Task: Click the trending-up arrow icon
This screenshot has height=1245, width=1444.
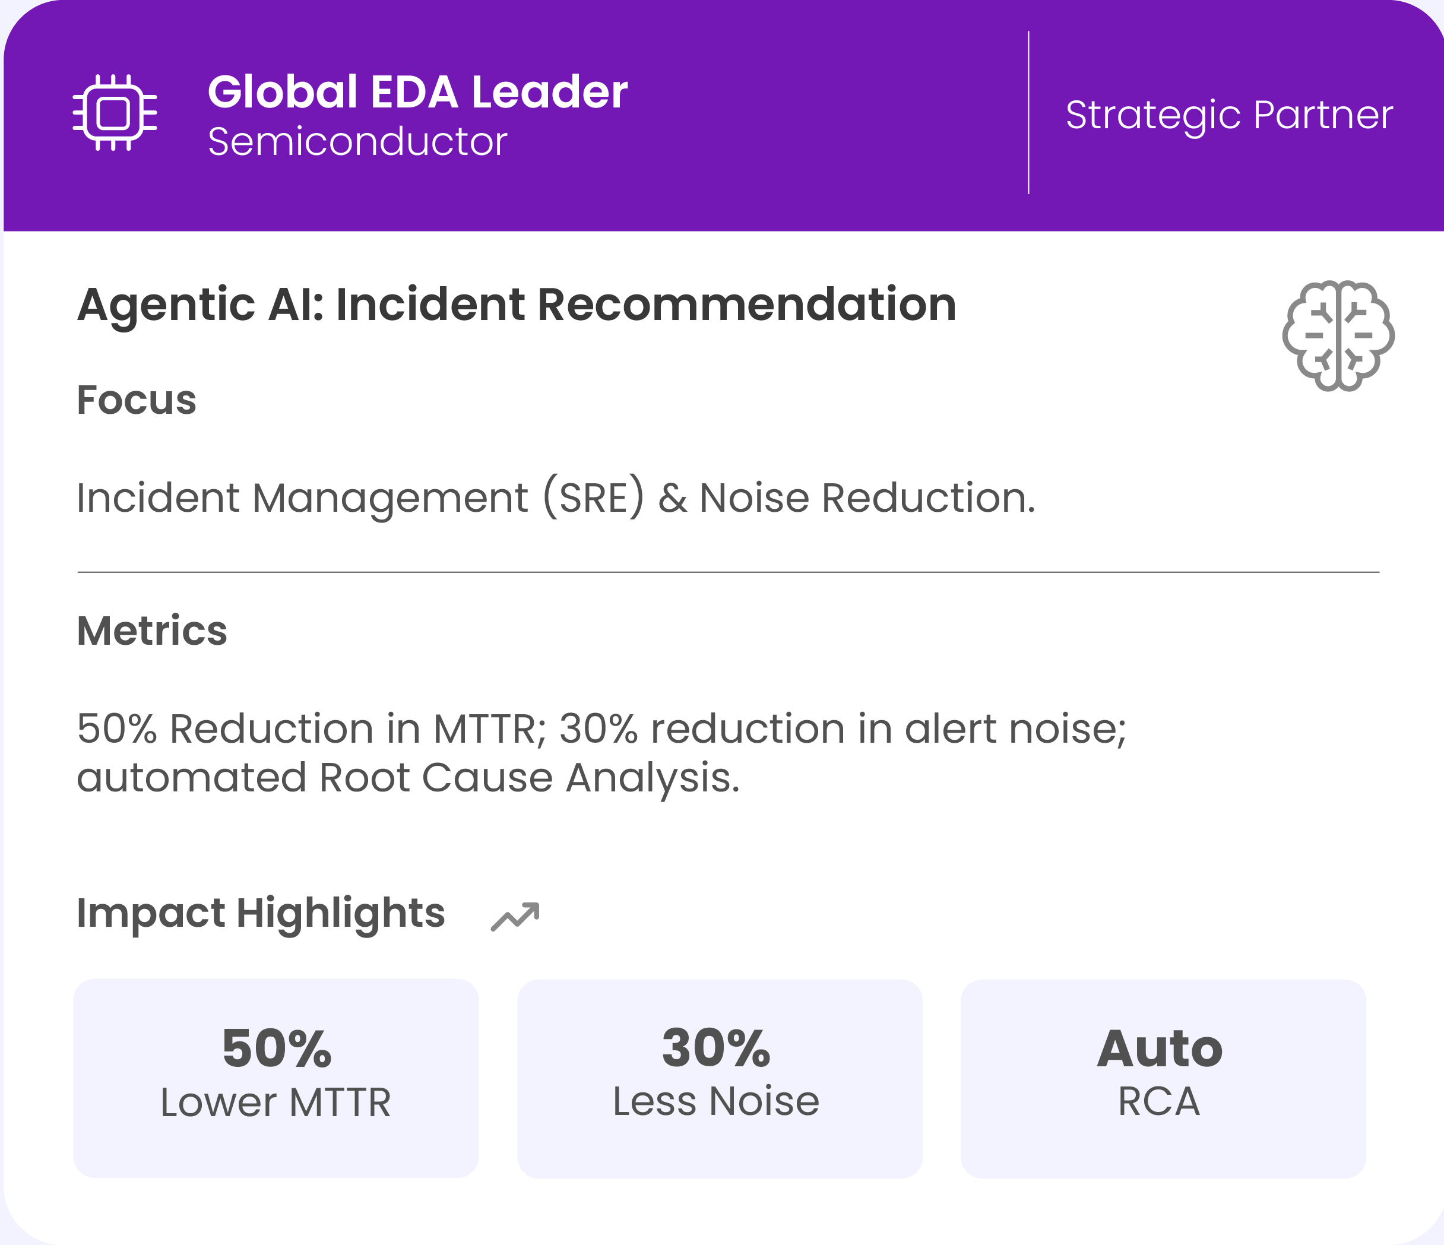Action: pyautogui.click(x=515, y=917)
